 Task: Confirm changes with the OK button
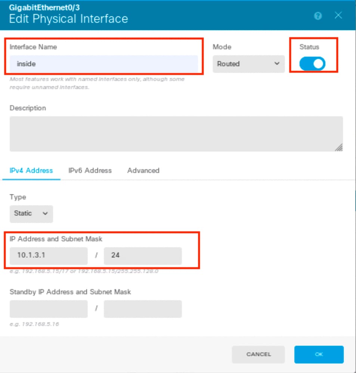[x=319, y=354]
